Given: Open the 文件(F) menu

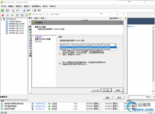Looking at the screenshot, I should coord(4,6).
